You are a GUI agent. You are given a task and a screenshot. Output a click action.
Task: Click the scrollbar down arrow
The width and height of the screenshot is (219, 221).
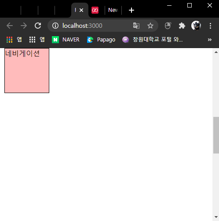216,217
